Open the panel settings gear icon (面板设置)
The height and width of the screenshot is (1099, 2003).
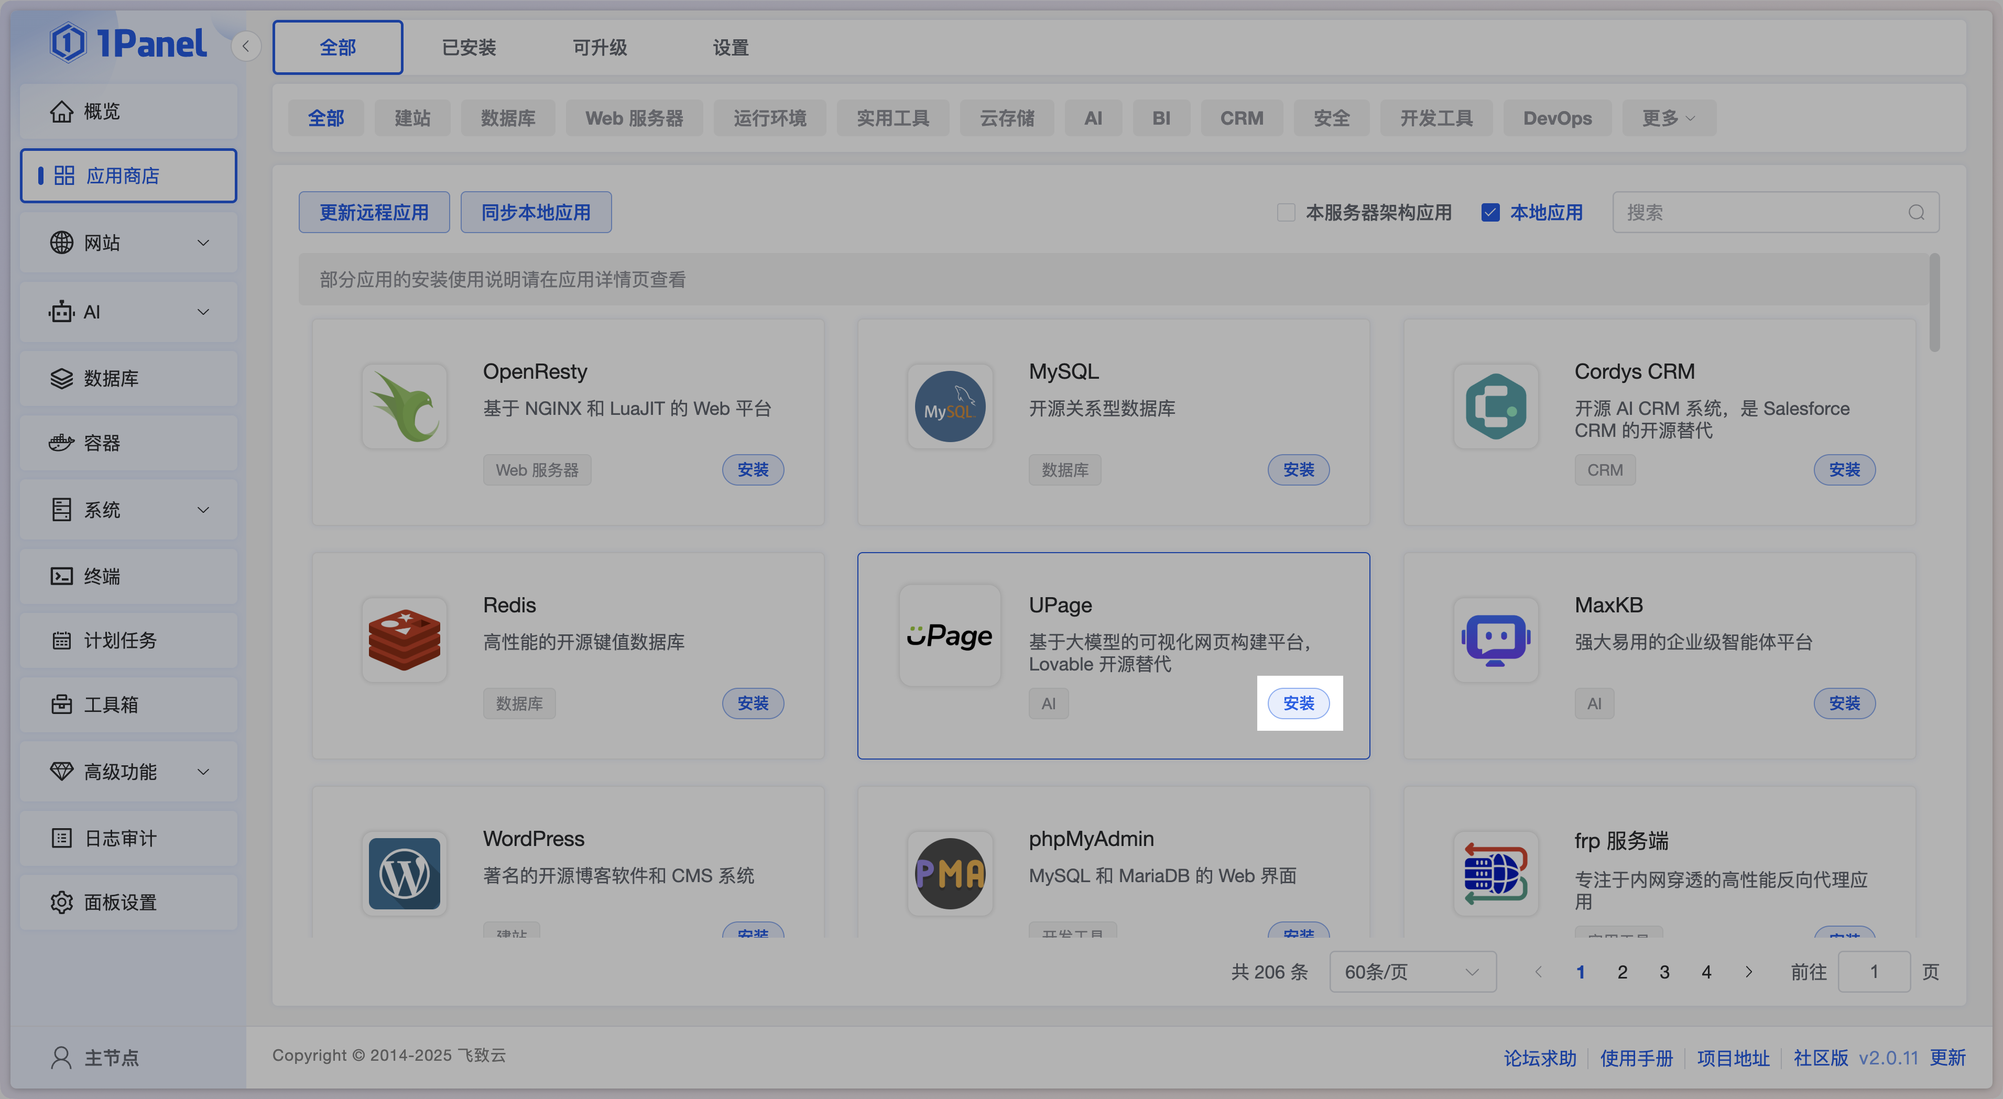(61, 902)
